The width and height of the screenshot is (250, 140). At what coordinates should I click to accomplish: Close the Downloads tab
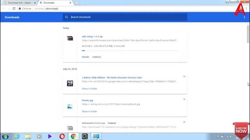click(x=70, y=3)
